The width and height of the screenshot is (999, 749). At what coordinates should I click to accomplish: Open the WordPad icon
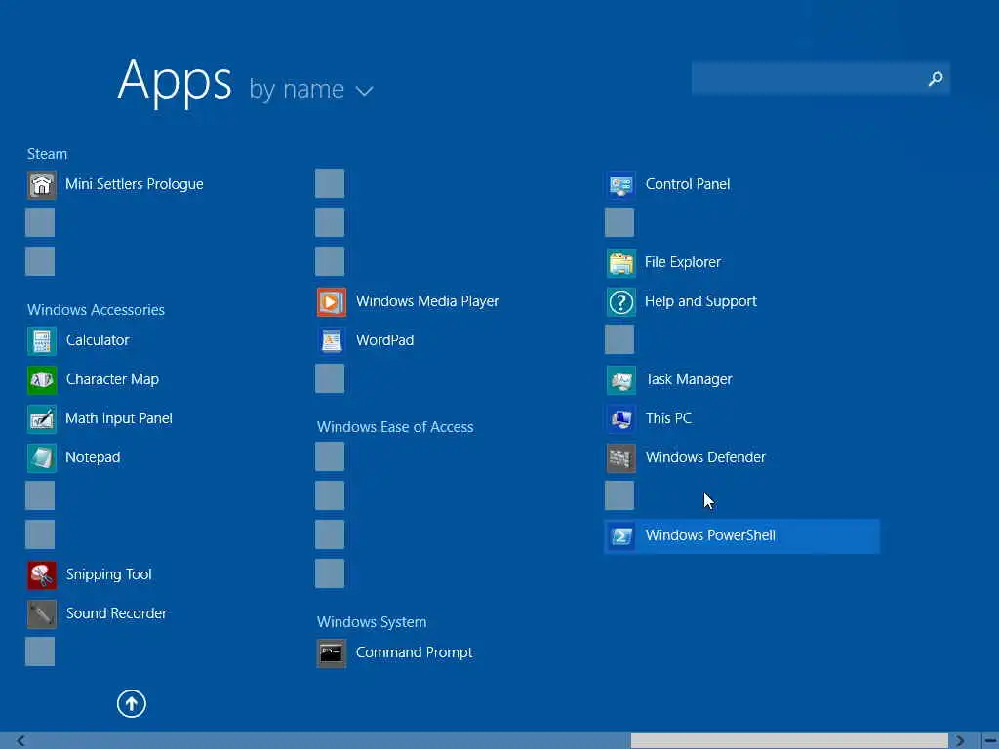(x=332, y=340)
